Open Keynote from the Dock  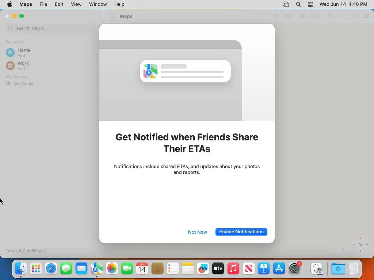[x=264, y=269]
